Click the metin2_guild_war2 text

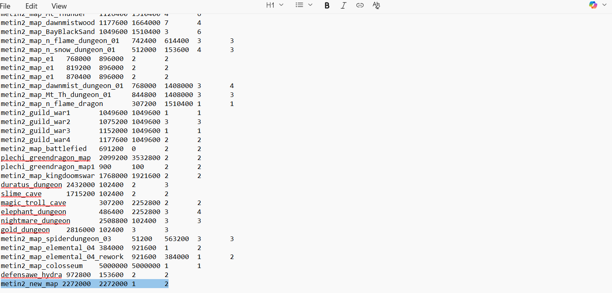tap(36, 122)
